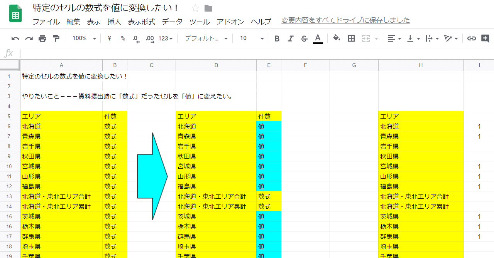
Task: Open the 編集 menu
Action: pyautogui.click(x=73, y=22)
